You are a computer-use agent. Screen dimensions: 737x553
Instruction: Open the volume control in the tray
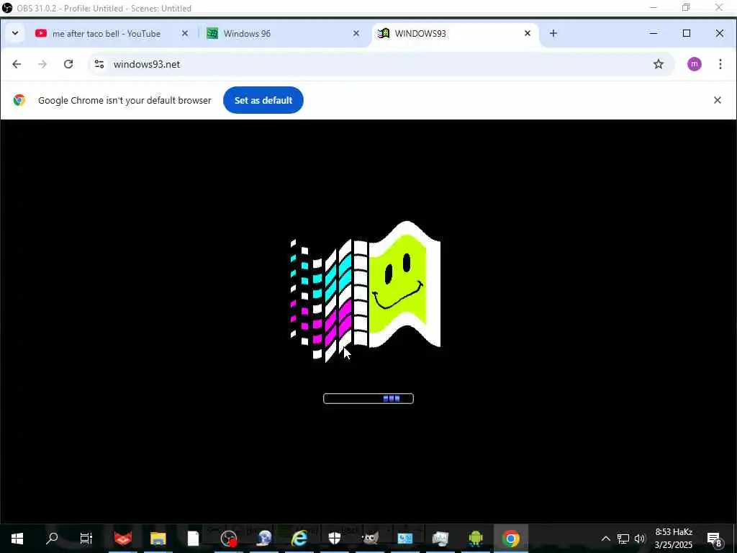640,539
